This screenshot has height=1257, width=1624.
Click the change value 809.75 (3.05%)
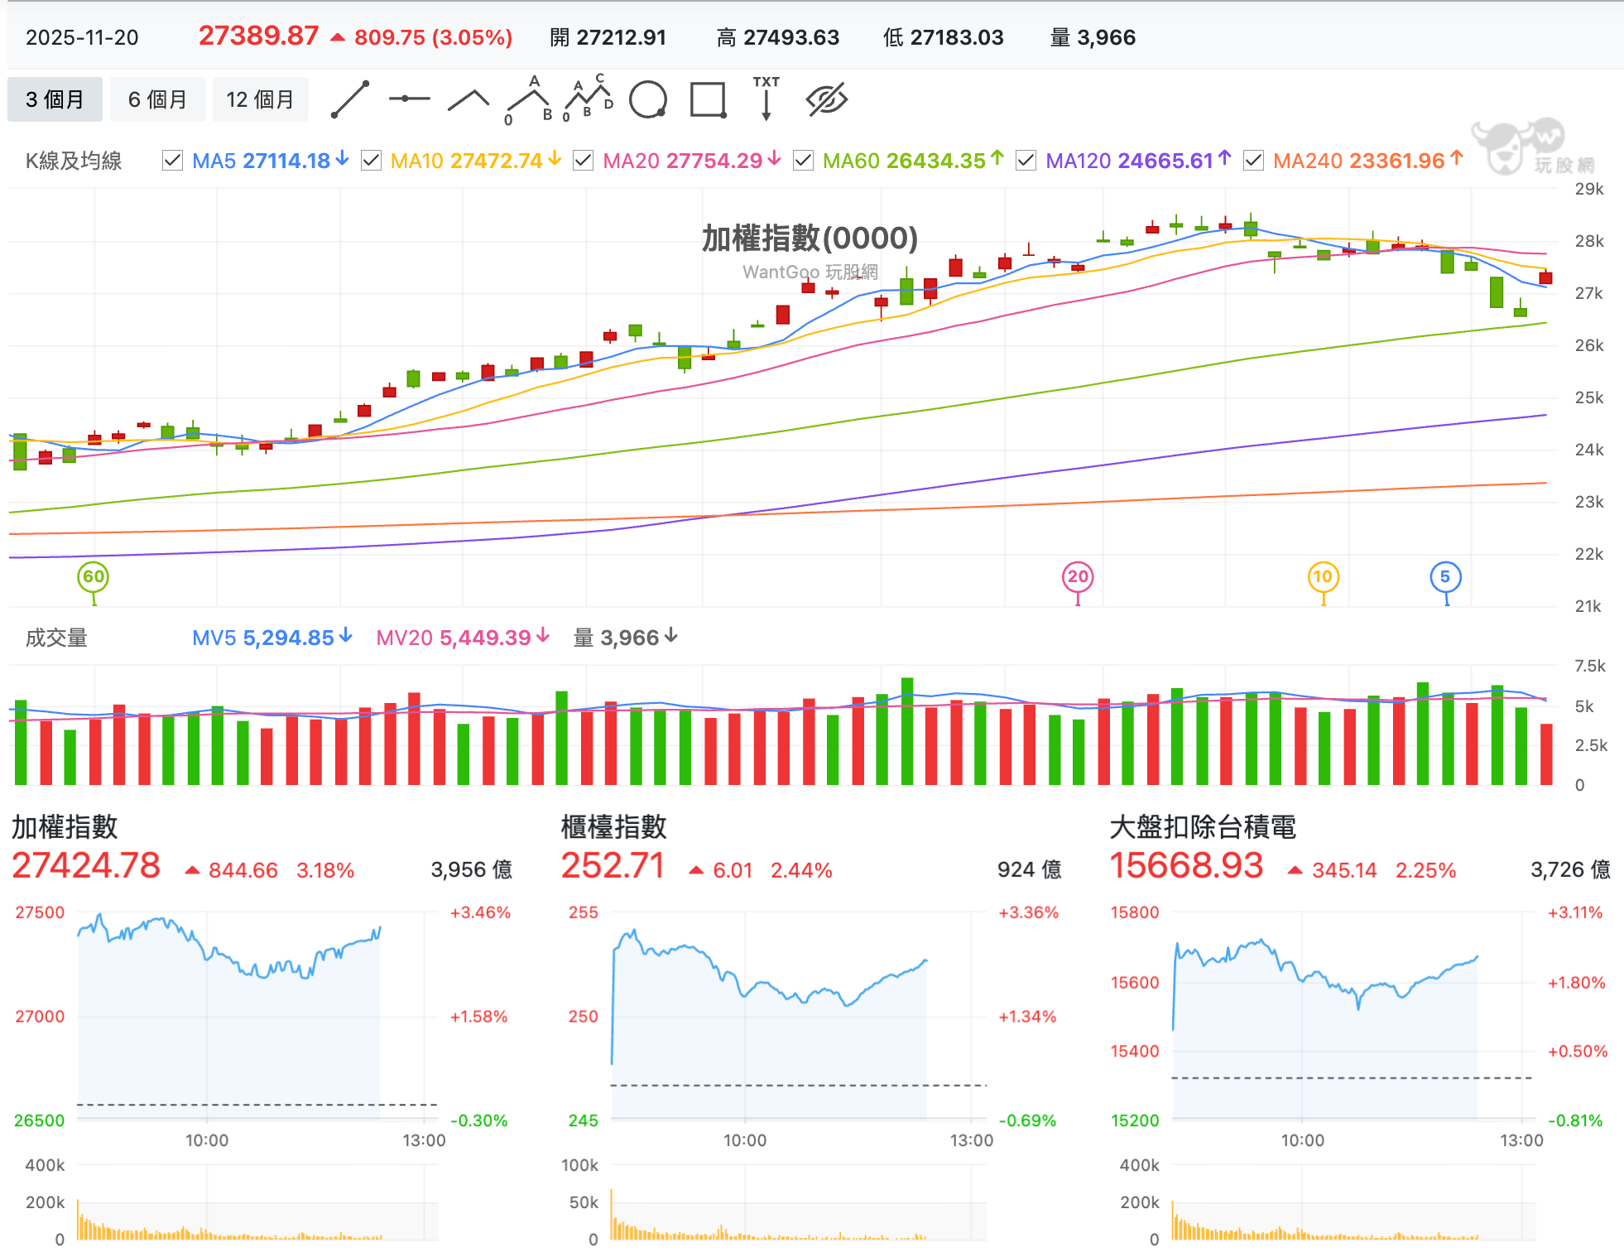433,37
